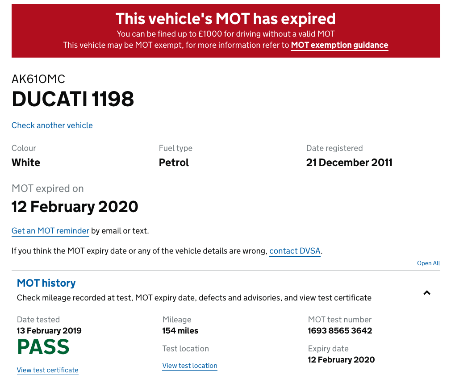The width and height of the screenshot is (451, 392).
Task: Open the MOT exemption guidance link
Action: click(339, 45)
